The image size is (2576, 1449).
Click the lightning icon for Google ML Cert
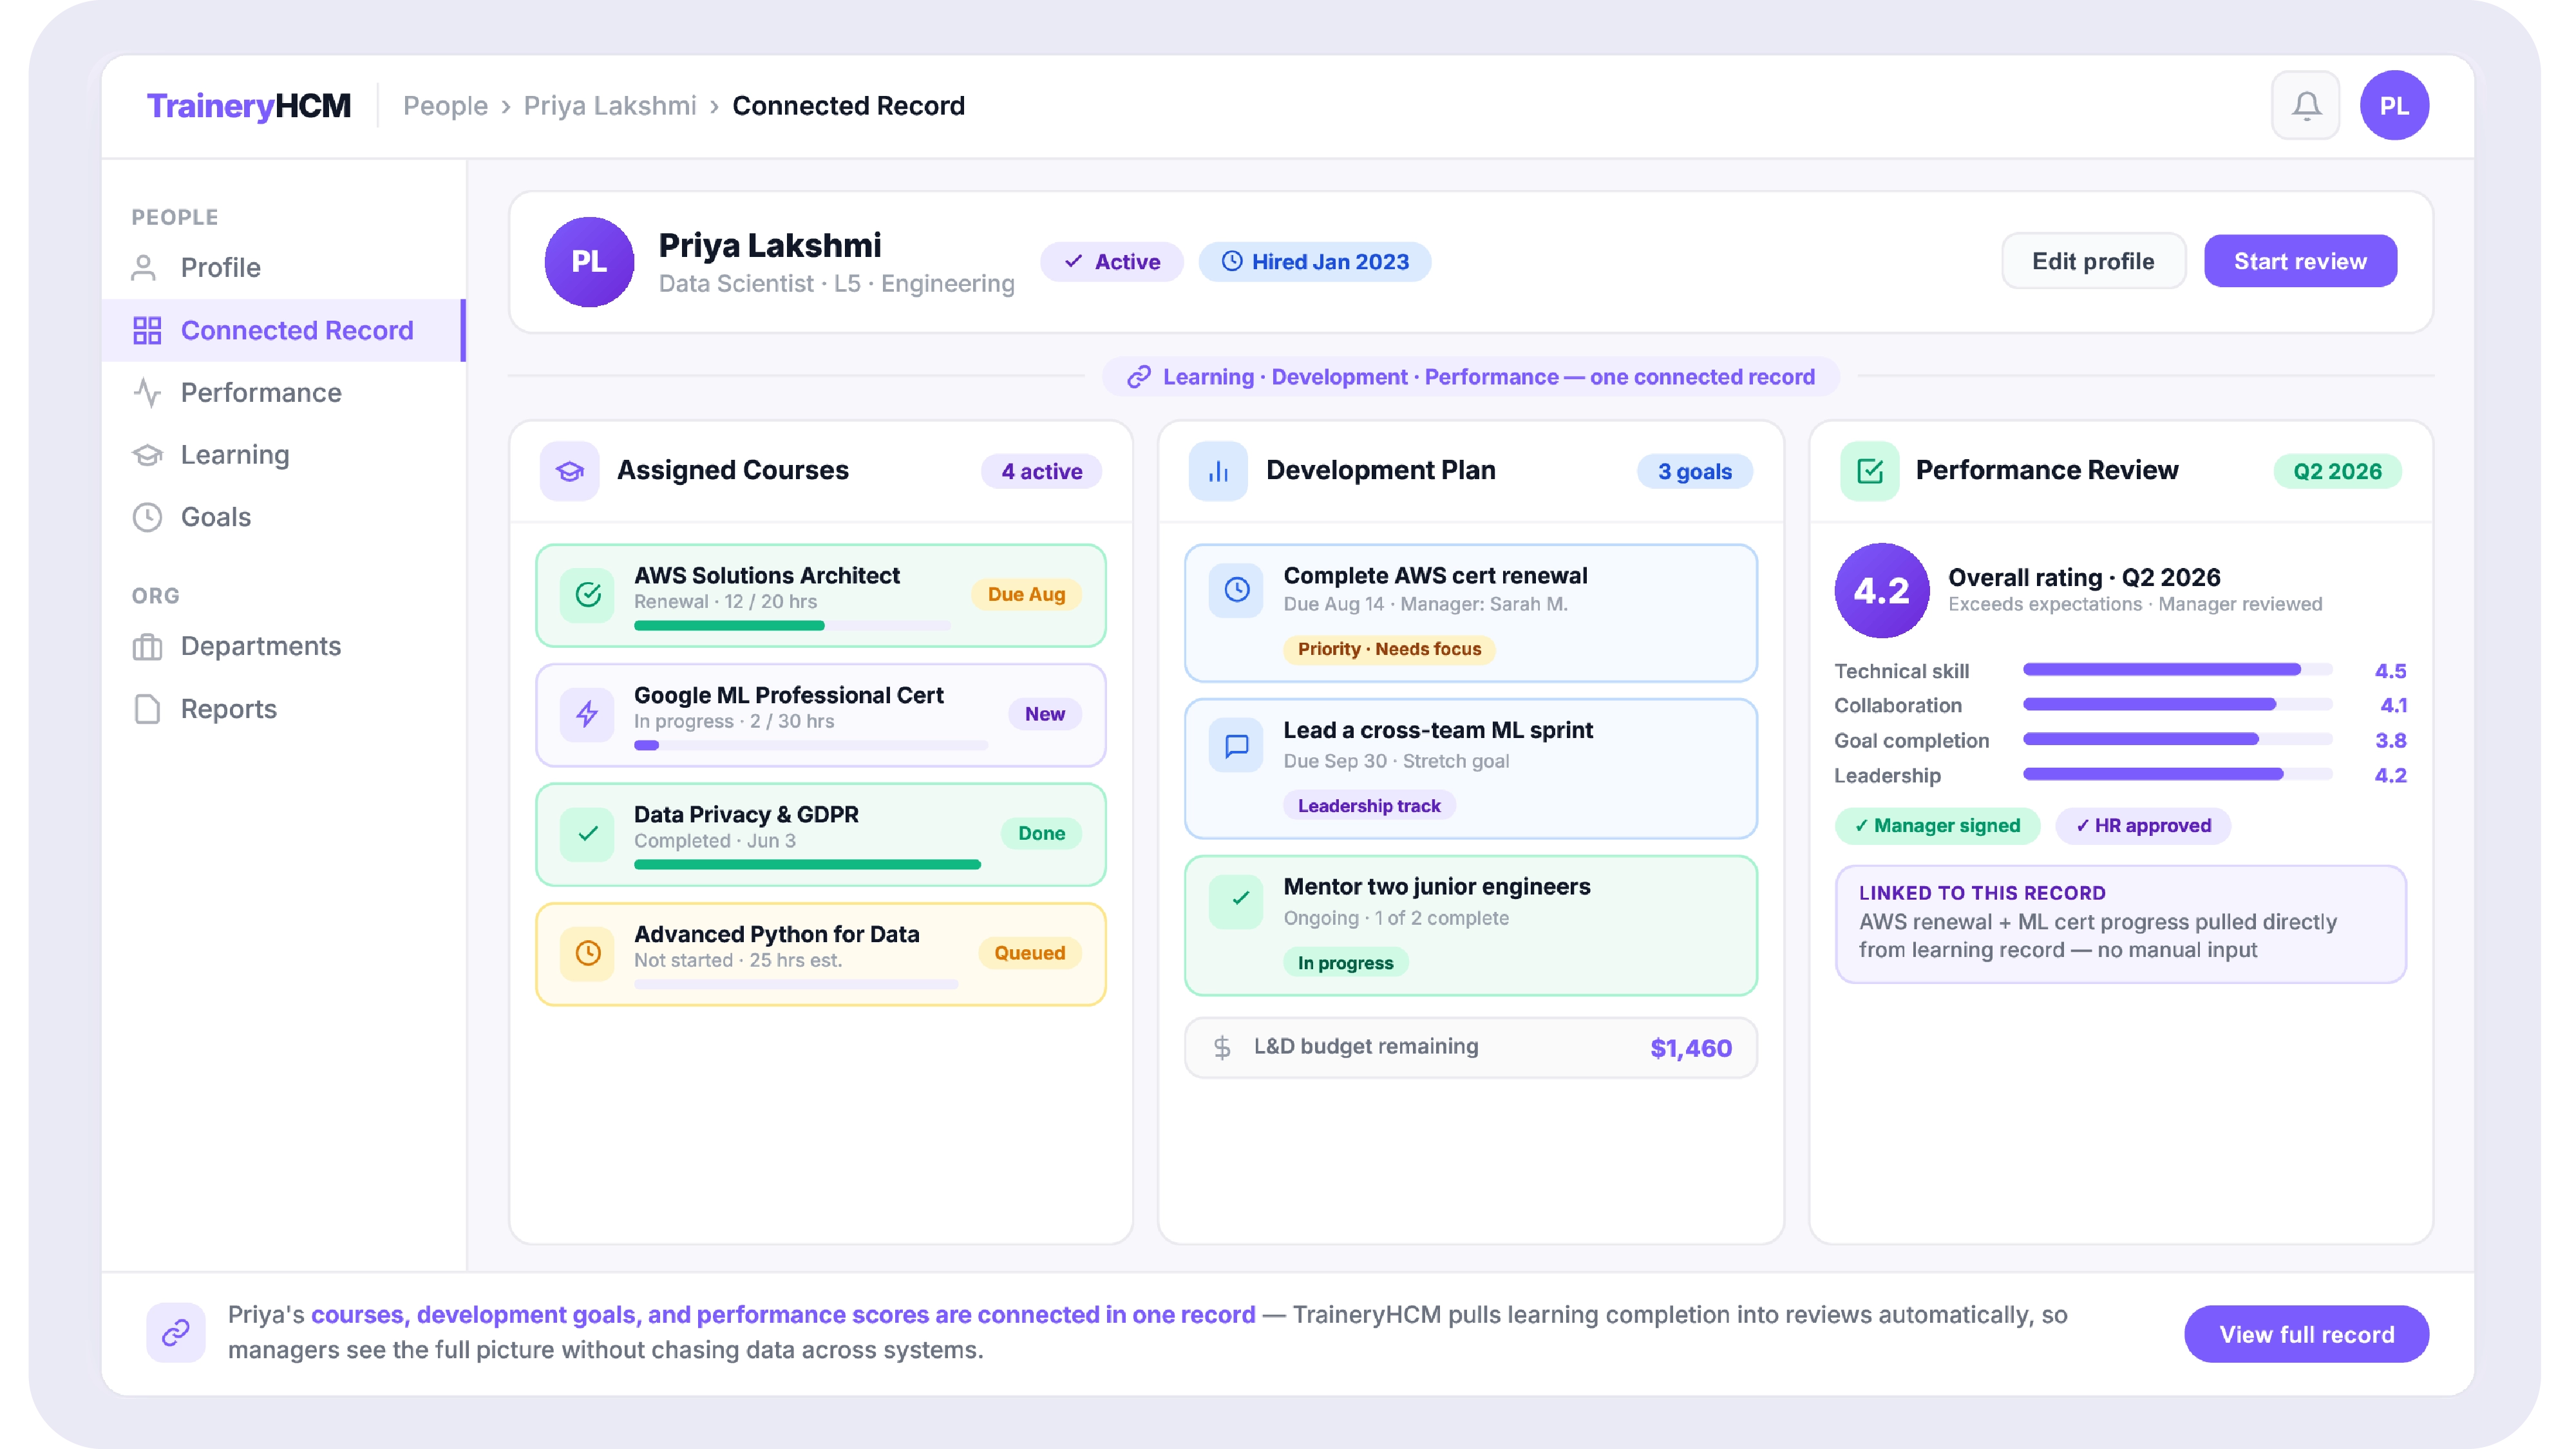(588, 714)
